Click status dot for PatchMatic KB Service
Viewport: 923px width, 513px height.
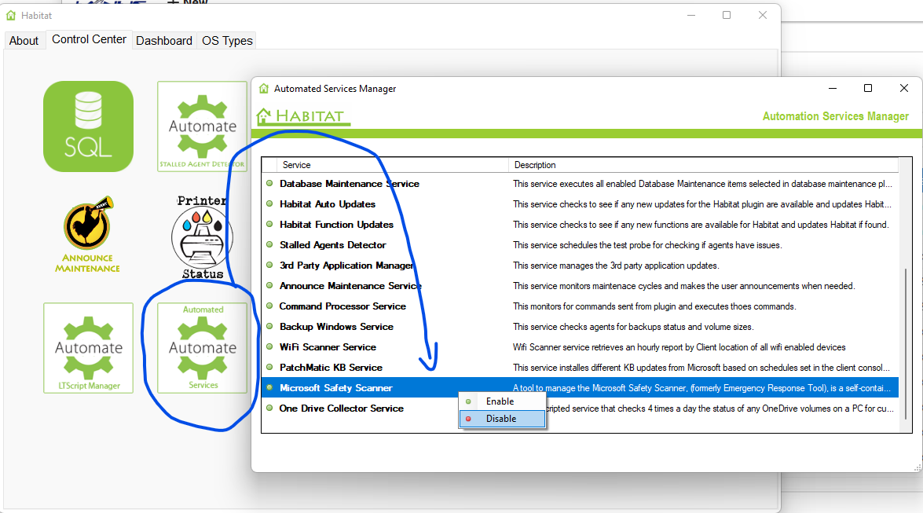point(269,367)
